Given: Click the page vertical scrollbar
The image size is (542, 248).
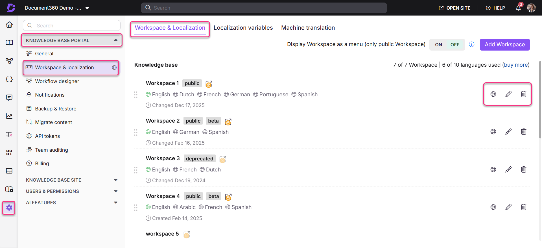Looking at the screenshot, I should click(x=540, y=99).
